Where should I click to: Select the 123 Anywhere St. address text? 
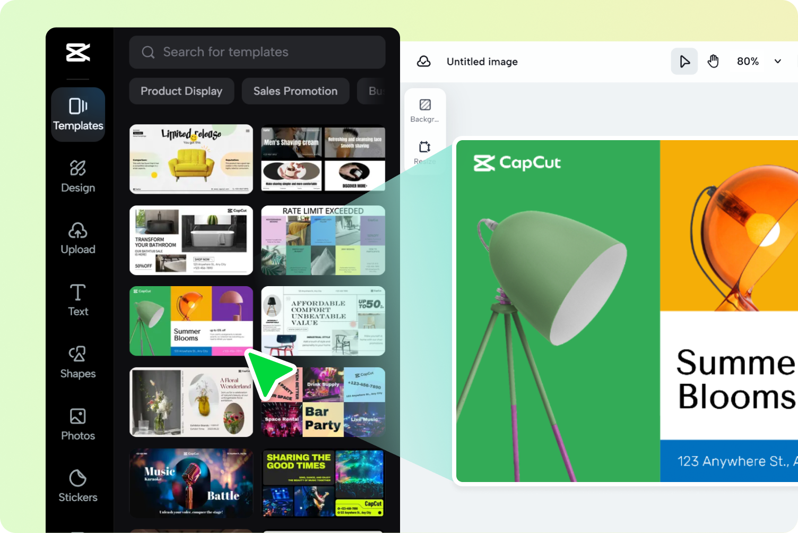(x=738, y=461)
